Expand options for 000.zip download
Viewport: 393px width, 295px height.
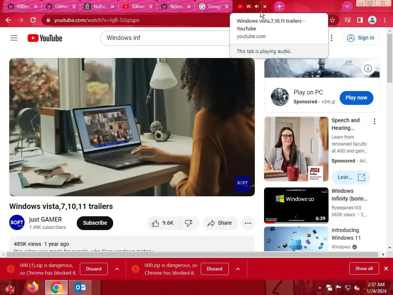(238, 269)
